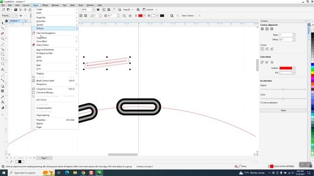Click the New document icon
314x176 pixels.
[x=3, y=10]
